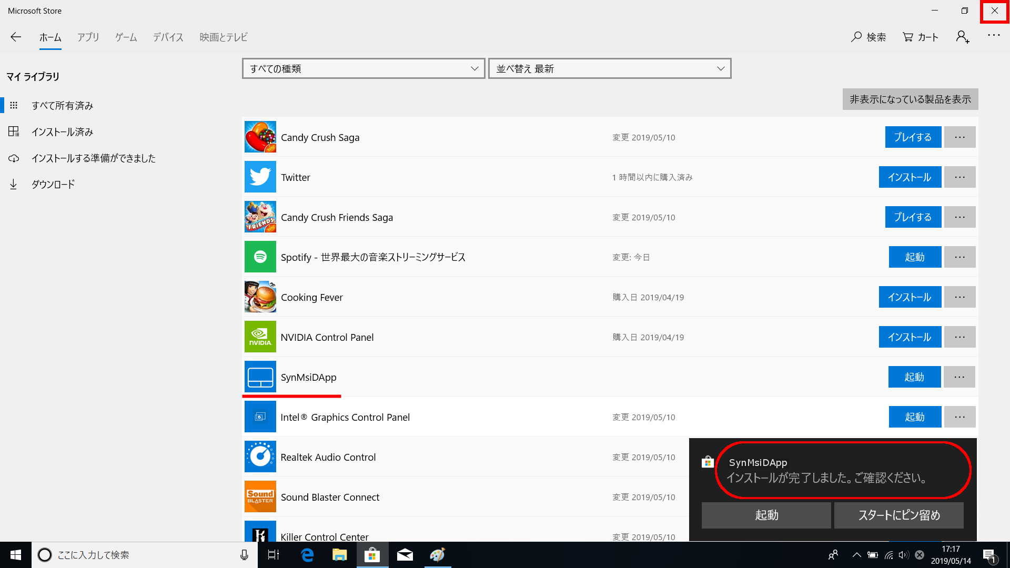
Task: Click the NVIDIA Control Panel icon
Action: click(x=260, y=337)
